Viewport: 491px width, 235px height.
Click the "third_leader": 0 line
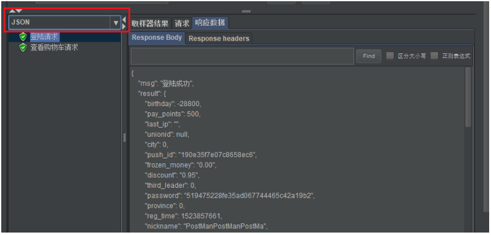coord(170,185)
